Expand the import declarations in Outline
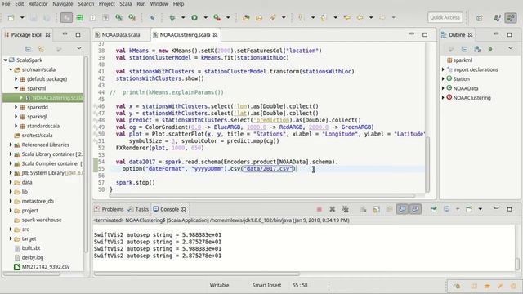Screen dimensions: 523x294 coord(443,69)
